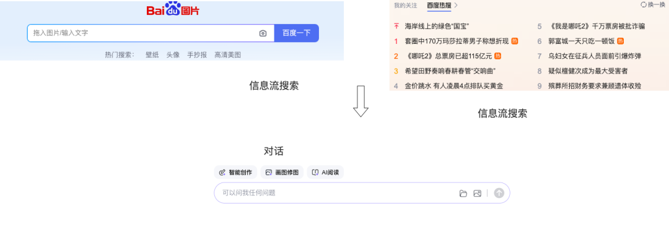
Task: Open the 画图修图 option
Action: 282,173
